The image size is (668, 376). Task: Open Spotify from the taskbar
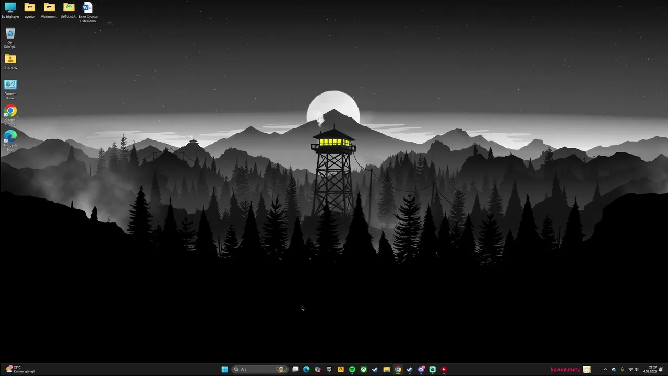tap(352, 370)
